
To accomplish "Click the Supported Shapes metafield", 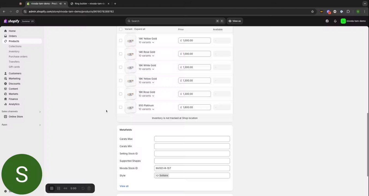I will pyautogui.click(x=192, y=161).
